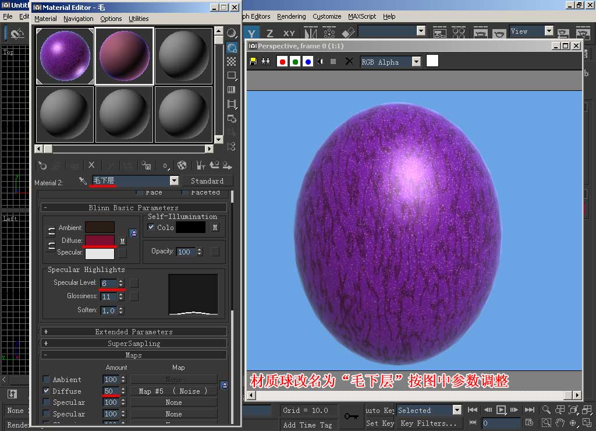The height and width of the screenshot is (431, 596).
Task: Click the Diffuse color map M button
Action: (122, 241)
